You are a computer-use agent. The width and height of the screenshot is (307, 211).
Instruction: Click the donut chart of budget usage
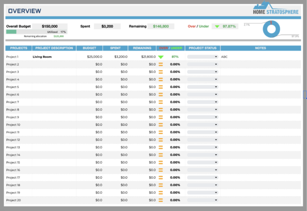(271, 29)
